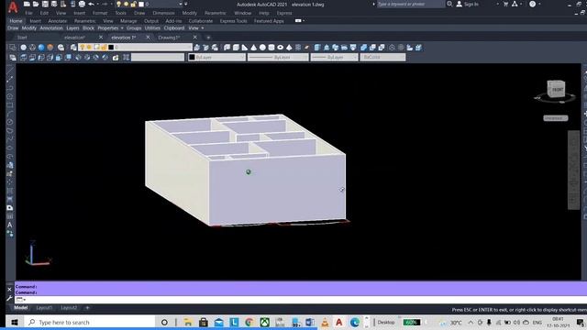This screenshot has height=330, width=587.
Task: Toggle layer freeze sun icon in layer dropdown
Action: pos(89,48)
